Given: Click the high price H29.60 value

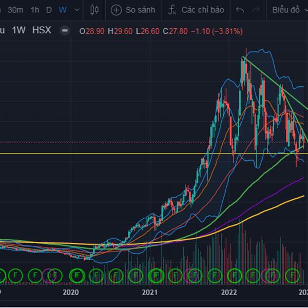Looking at the screenshot, I should tap(120, 31).
